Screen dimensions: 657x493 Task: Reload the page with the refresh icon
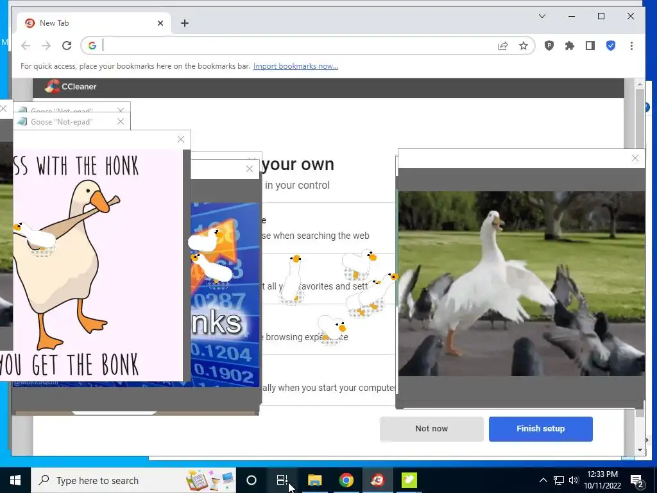(67, 46)
